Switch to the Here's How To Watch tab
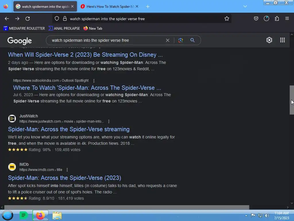 (110, 6)
